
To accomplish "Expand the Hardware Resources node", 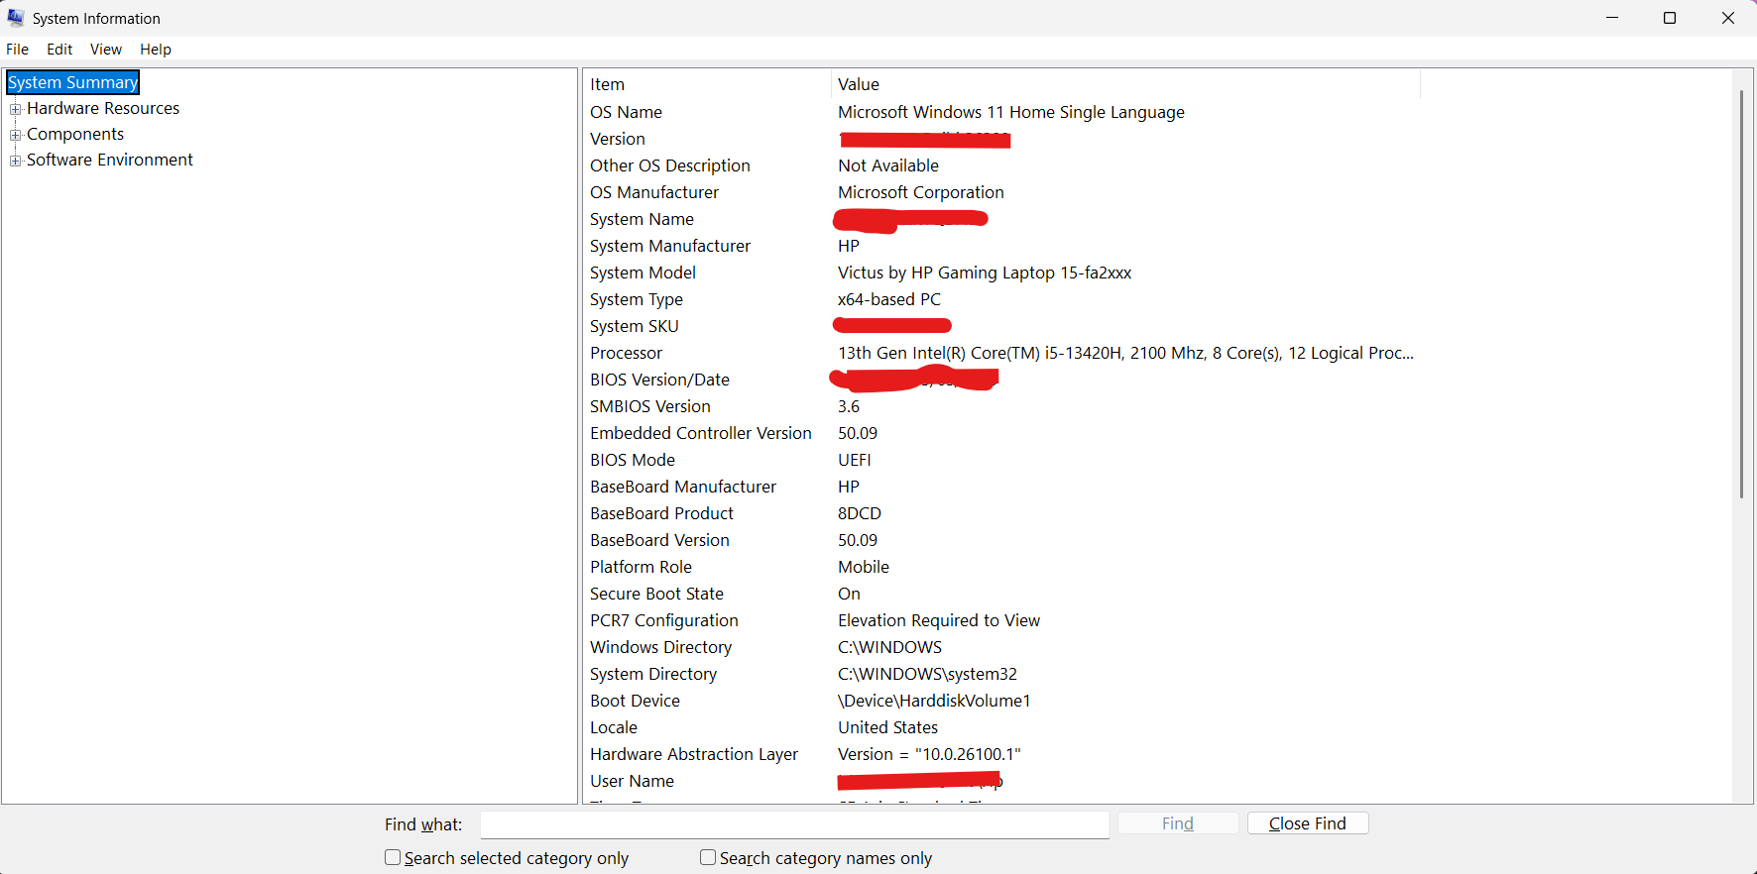I will 16,109.
